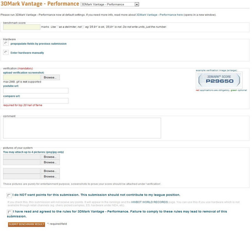Image resolution: width=252 pixels, height=231 pixels.
Task: Browse for the third system picture
Action: click(50, 171)
